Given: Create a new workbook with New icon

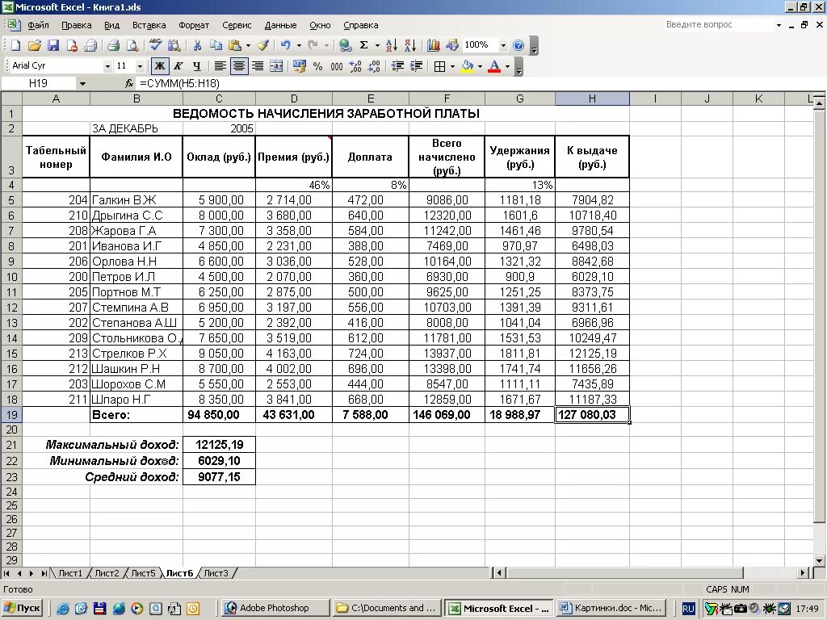Looking at the screenshot, I should 16,45.
